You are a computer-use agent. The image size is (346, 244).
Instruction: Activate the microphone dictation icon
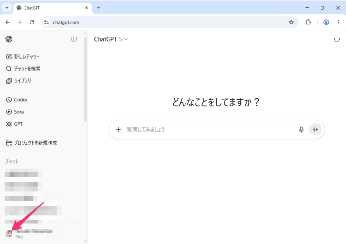click(x=301, y=129)
